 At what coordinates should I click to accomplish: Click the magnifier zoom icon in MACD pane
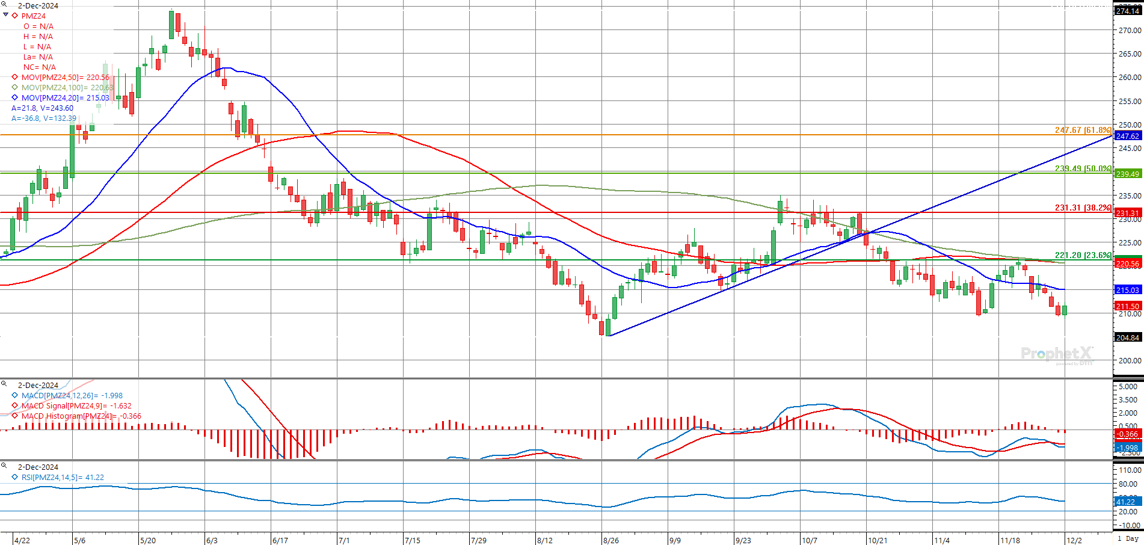(4, 384)
